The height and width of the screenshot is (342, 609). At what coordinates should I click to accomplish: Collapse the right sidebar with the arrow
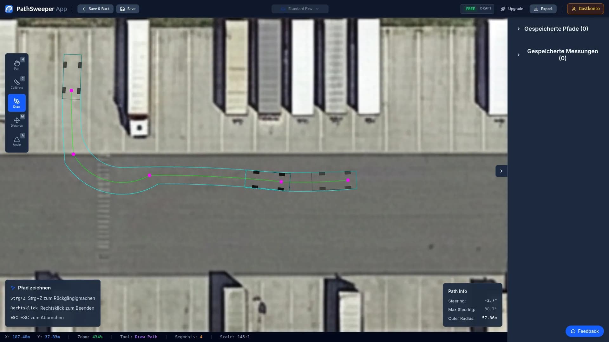point(501,171)
